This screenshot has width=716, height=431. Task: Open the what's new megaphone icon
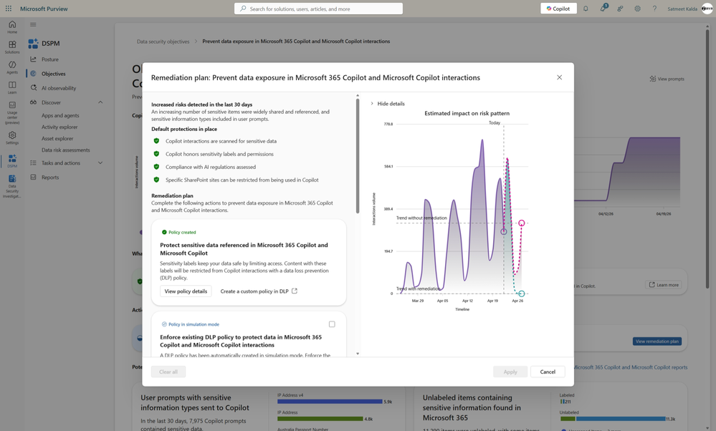[603, 8]
